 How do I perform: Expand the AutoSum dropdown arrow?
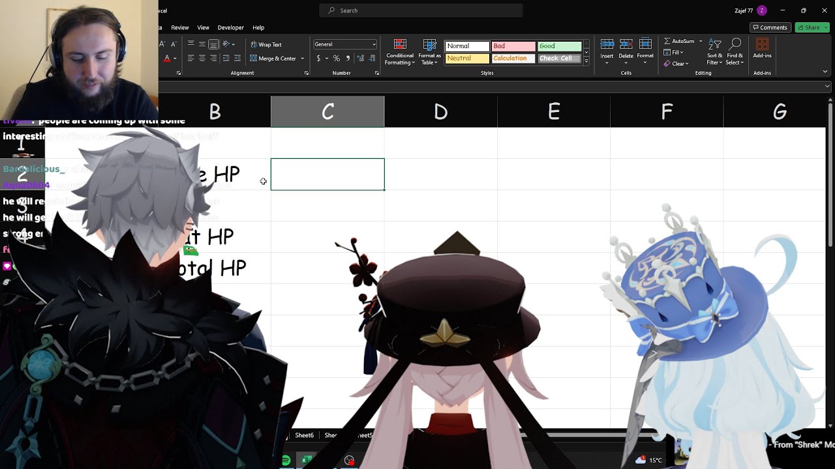(x=701, y=41)
